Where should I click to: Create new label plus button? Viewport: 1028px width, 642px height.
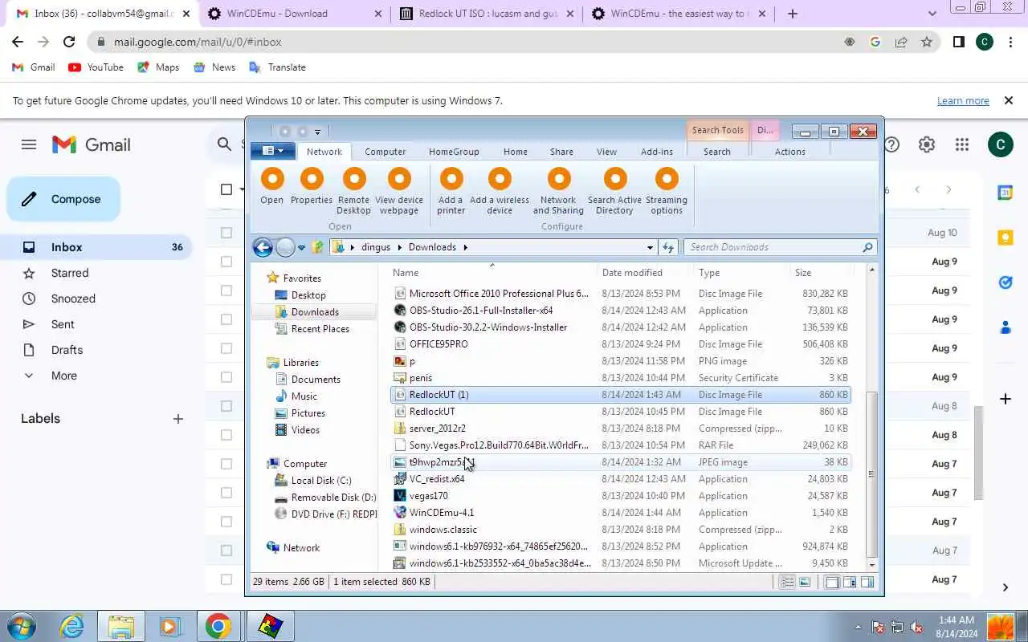[178, 419]
